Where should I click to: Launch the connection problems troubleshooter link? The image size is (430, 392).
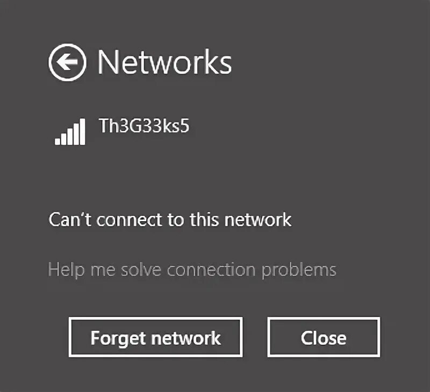click(192, 270)
